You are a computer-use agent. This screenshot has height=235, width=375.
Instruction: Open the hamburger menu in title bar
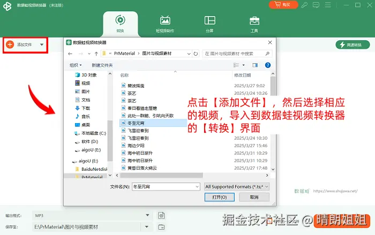pos(328,5)
